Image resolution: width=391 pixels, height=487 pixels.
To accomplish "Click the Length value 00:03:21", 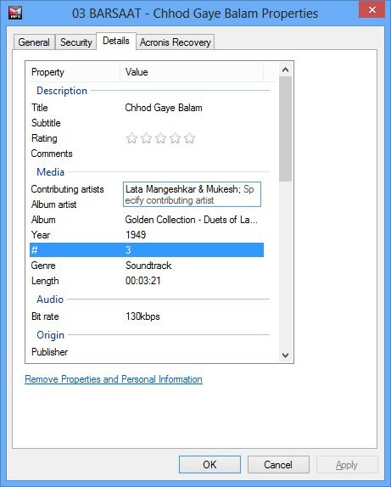I will click(143, 281).
